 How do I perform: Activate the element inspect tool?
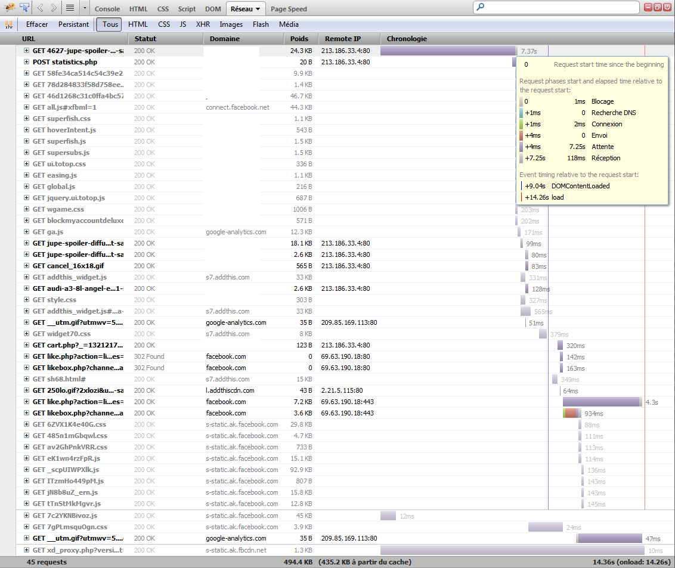(24, 7)
